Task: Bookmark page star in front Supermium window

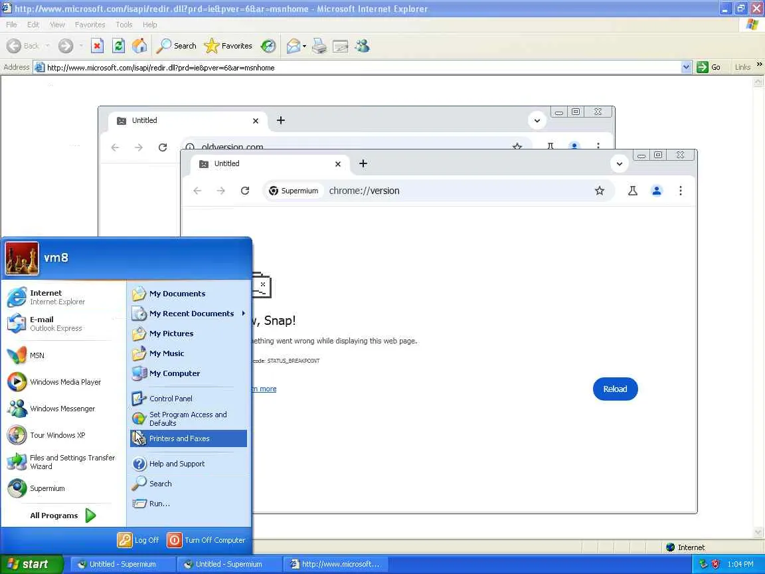Action: click(x=599, y=191)
